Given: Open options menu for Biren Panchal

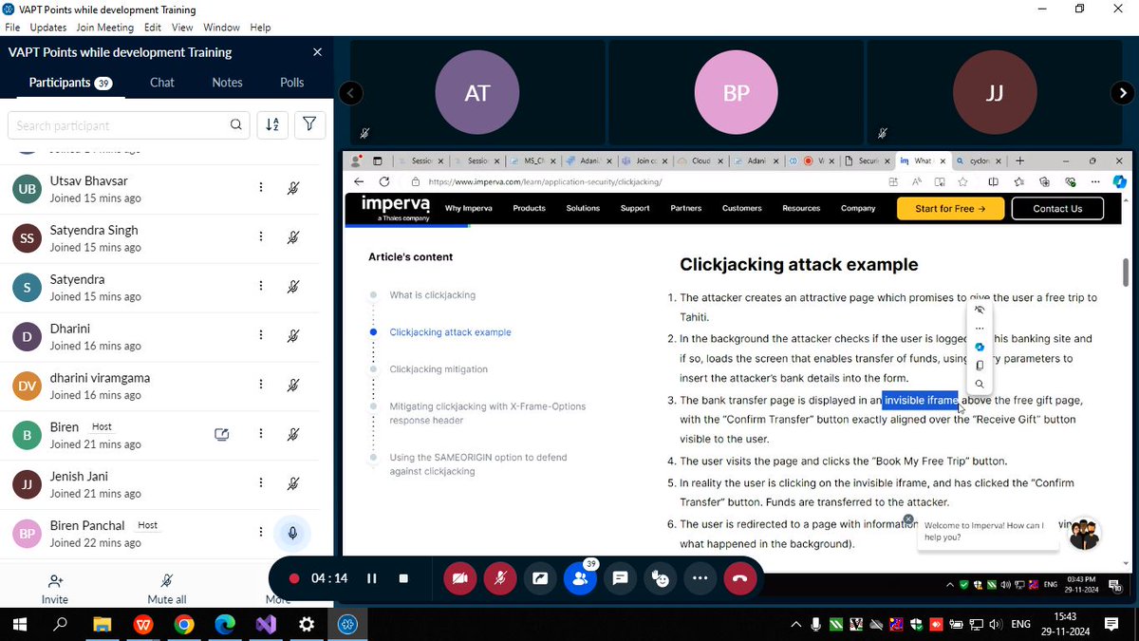Looking at the screenshot, I should pyautogui.click(x=261, y=533).
